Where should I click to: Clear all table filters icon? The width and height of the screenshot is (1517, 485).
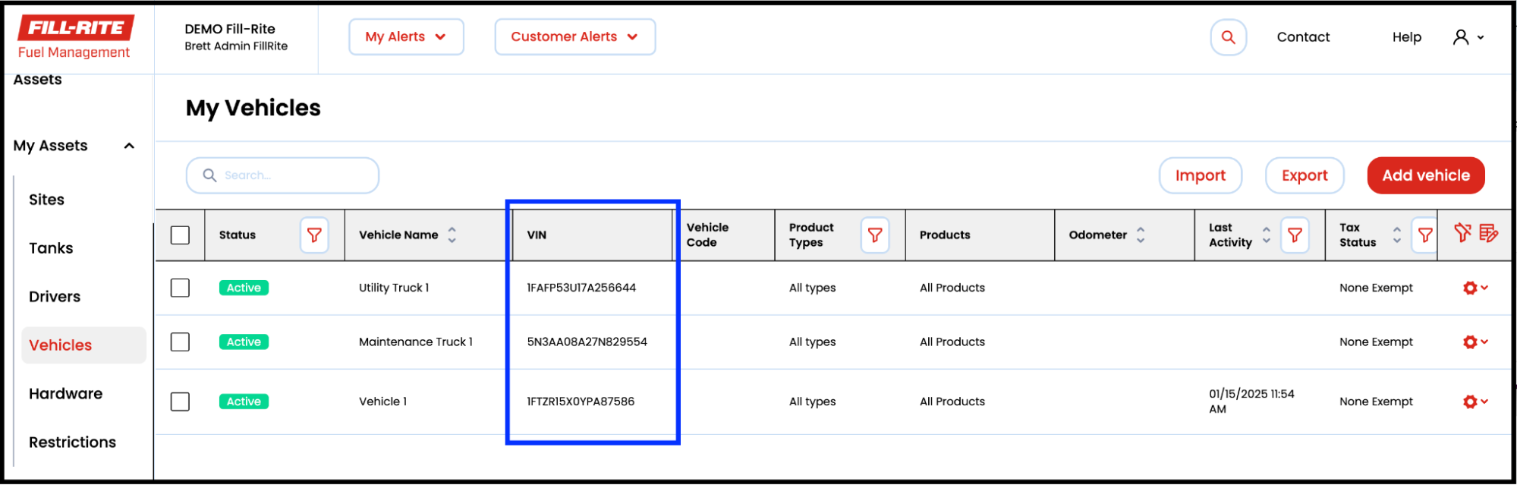pyautogui.click(x=1462, y=233)
